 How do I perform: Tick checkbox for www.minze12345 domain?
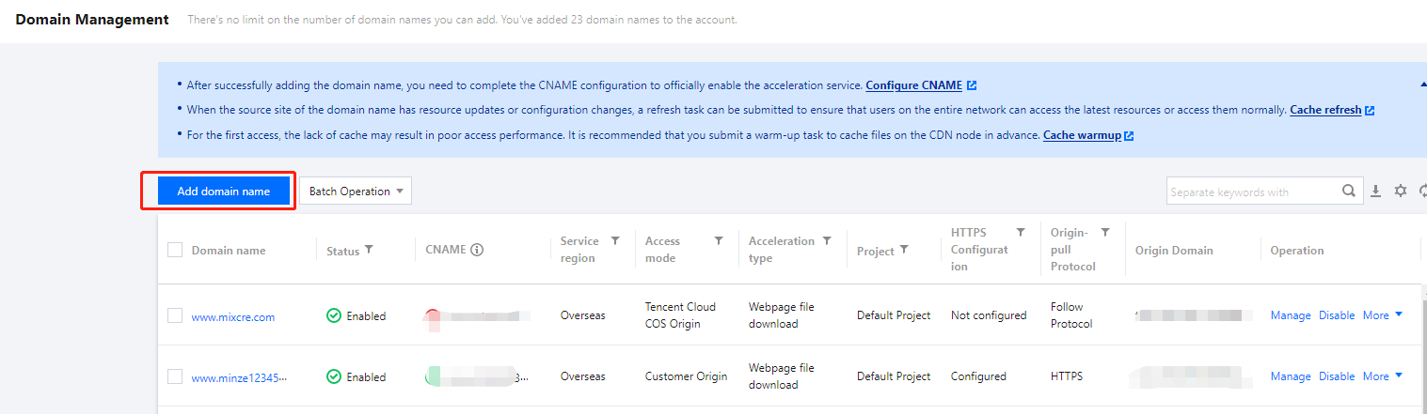click(x=175, y=376)
